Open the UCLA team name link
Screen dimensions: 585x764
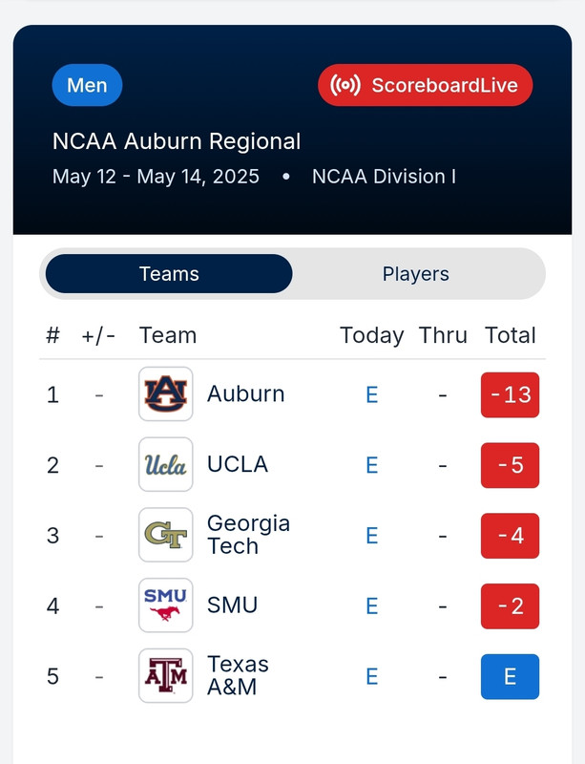point(238,465)
